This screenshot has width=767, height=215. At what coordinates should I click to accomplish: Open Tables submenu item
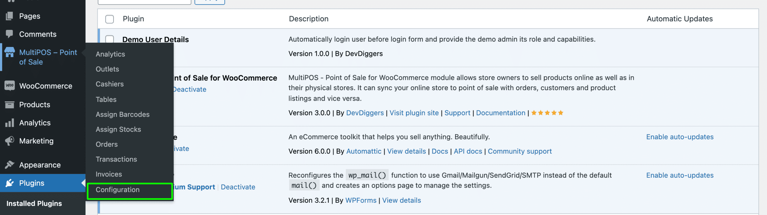point(106,99)
